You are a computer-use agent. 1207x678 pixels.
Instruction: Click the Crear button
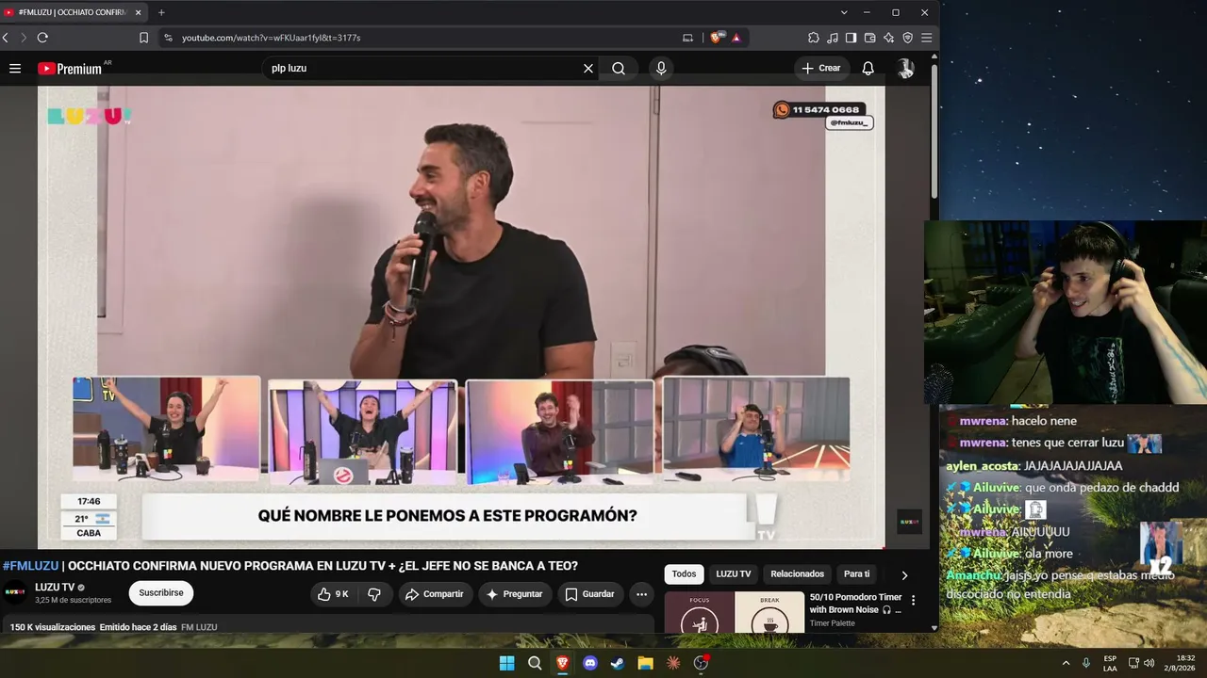point(820,68)
